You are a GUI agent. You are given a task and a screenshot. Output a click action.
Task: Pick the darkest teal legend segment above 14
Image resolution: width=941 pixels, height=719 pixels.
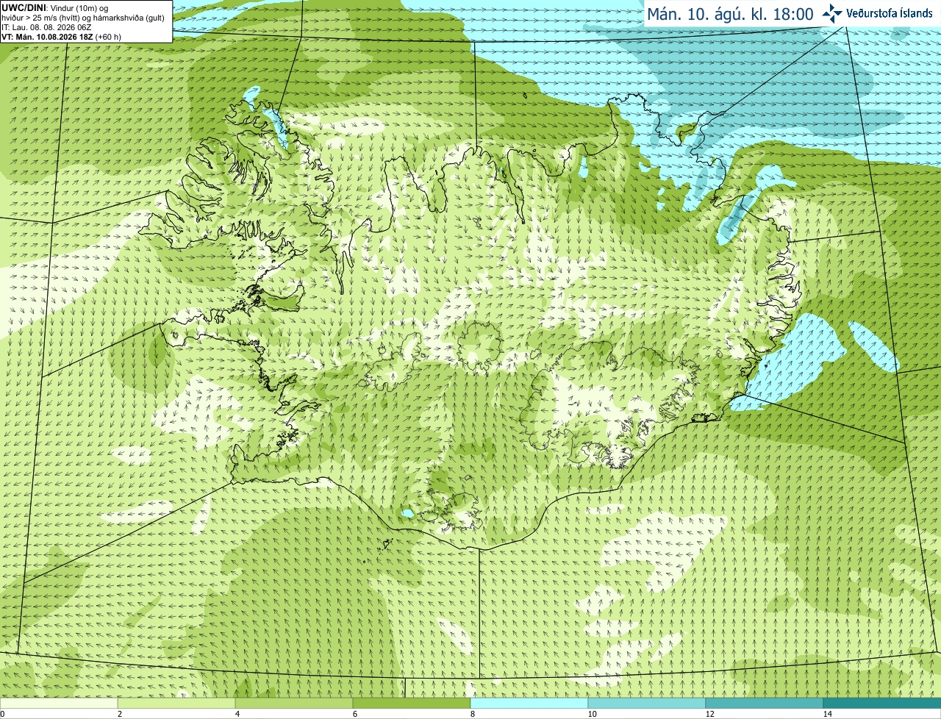pos(882,704)
